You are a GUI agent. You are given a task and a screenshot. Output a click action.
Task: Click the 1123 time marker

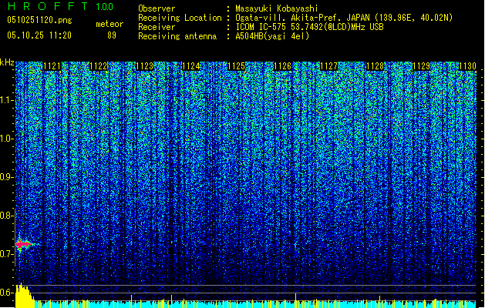144,66
